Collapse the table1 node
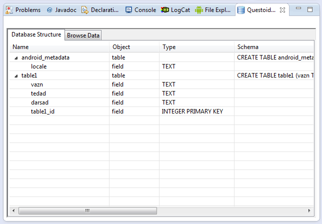 (16, 76)
